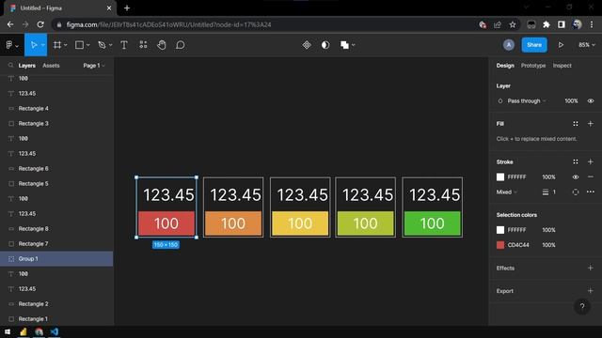Remove the FFFFFF stroke

click(591, 177)
